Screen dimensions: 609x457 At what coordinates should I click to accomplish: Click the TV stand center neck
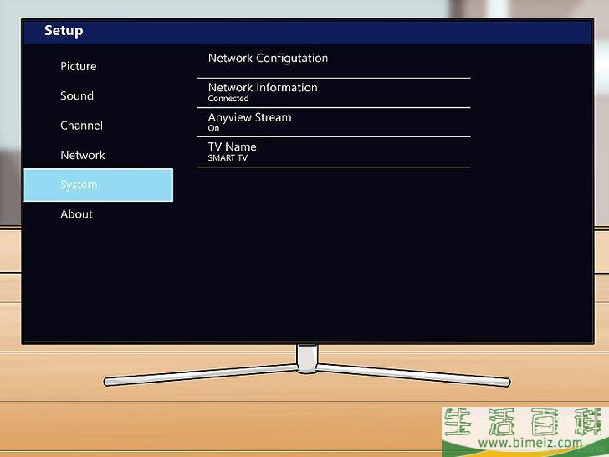pos(307,358)
